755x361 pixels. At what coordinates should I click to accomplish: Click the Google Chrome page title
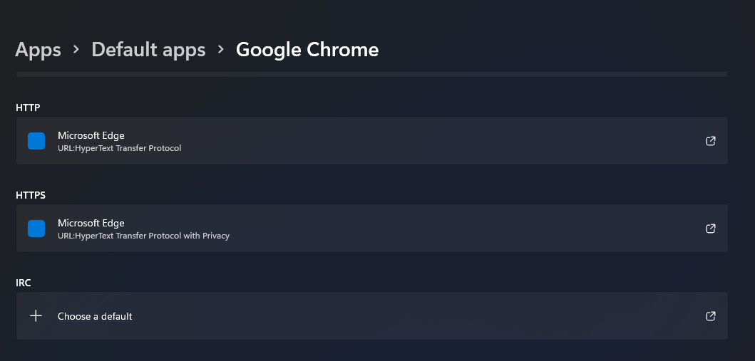click(x=307, y=50)
